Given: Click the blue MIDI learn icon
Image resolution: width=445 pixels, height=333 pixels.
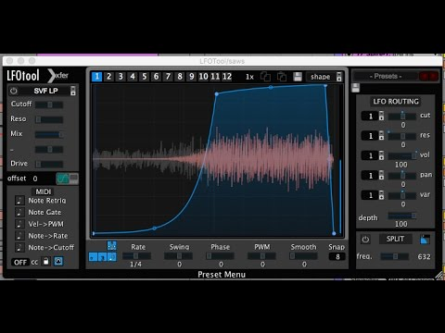Looking at the screenshot, I should pyautogui.click(x=58, y=262).
